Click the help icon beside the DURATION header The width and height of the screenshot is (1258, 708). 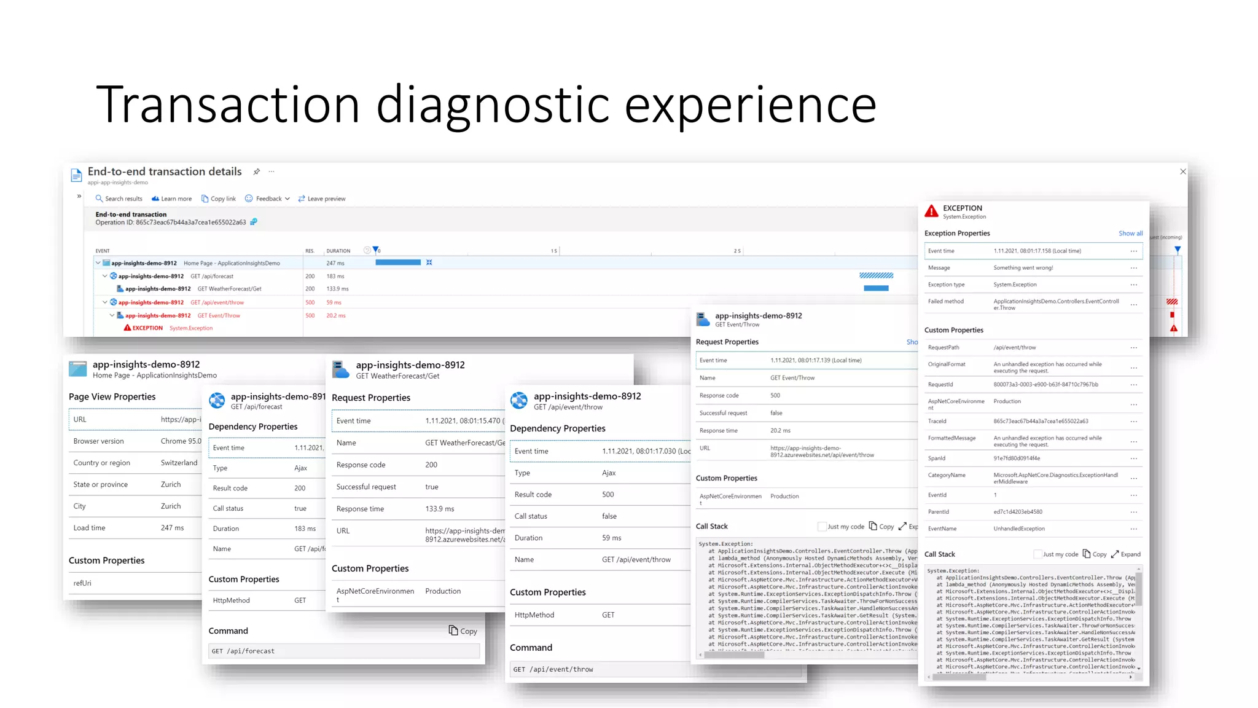coord(367,250)
